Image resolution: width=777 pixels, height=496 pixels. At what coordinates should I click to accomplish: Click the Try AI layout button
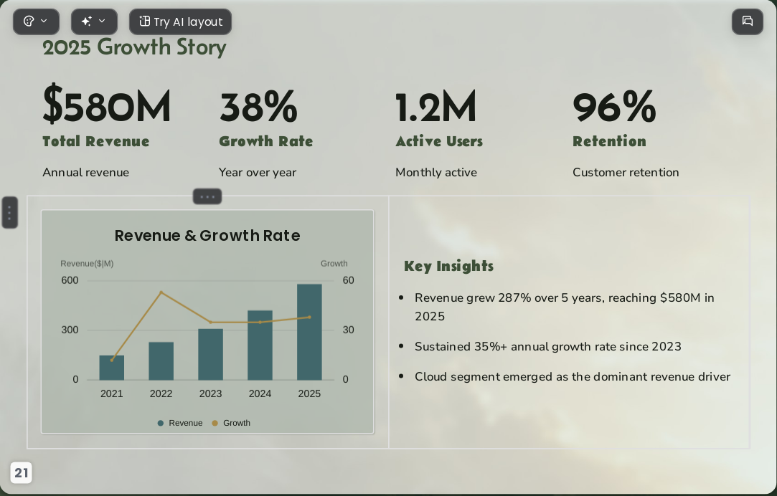(x=180, y=22)
